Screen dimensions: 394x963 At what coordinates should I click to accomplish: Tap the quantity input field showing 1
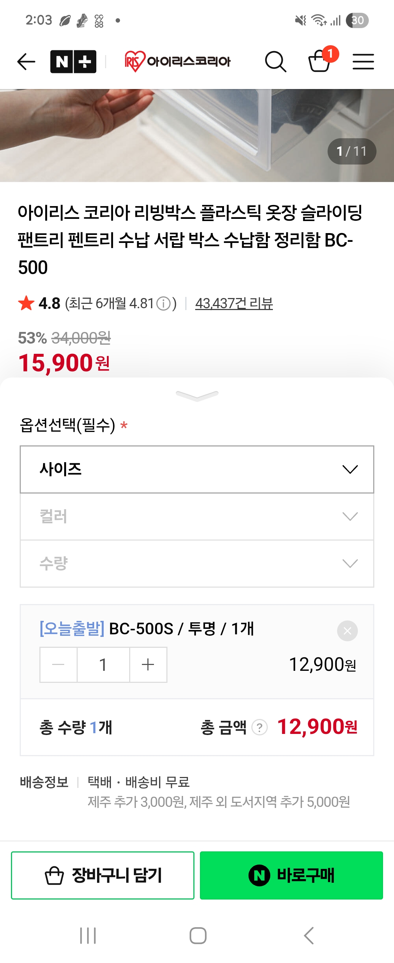click(103, 665)
